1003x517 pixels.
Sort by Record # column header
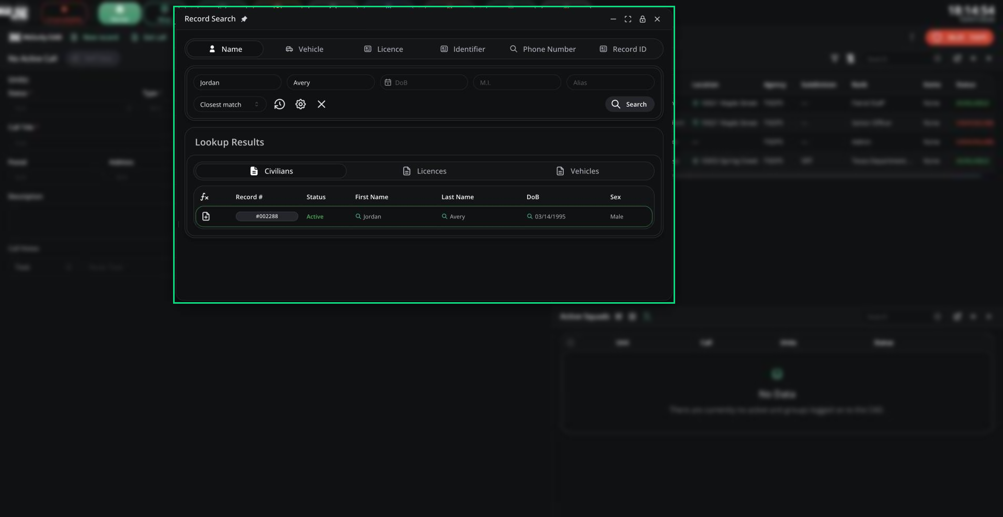249,197
